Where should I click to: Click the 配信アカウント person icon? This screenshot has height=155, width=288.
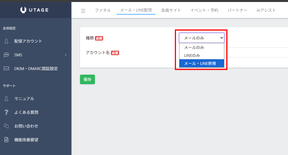tap(6, 41)
